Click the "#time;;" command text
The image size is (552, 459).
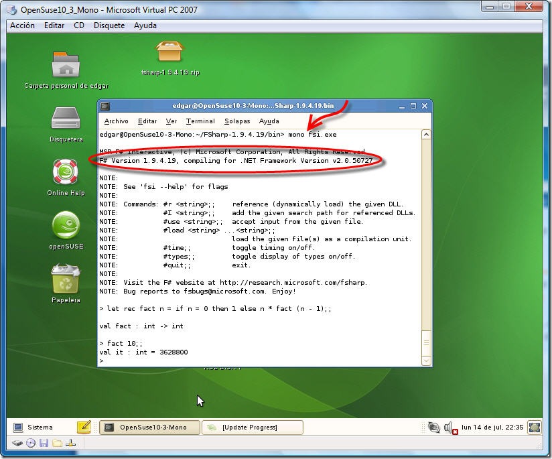pyautogui.click(x=177, y=248)
